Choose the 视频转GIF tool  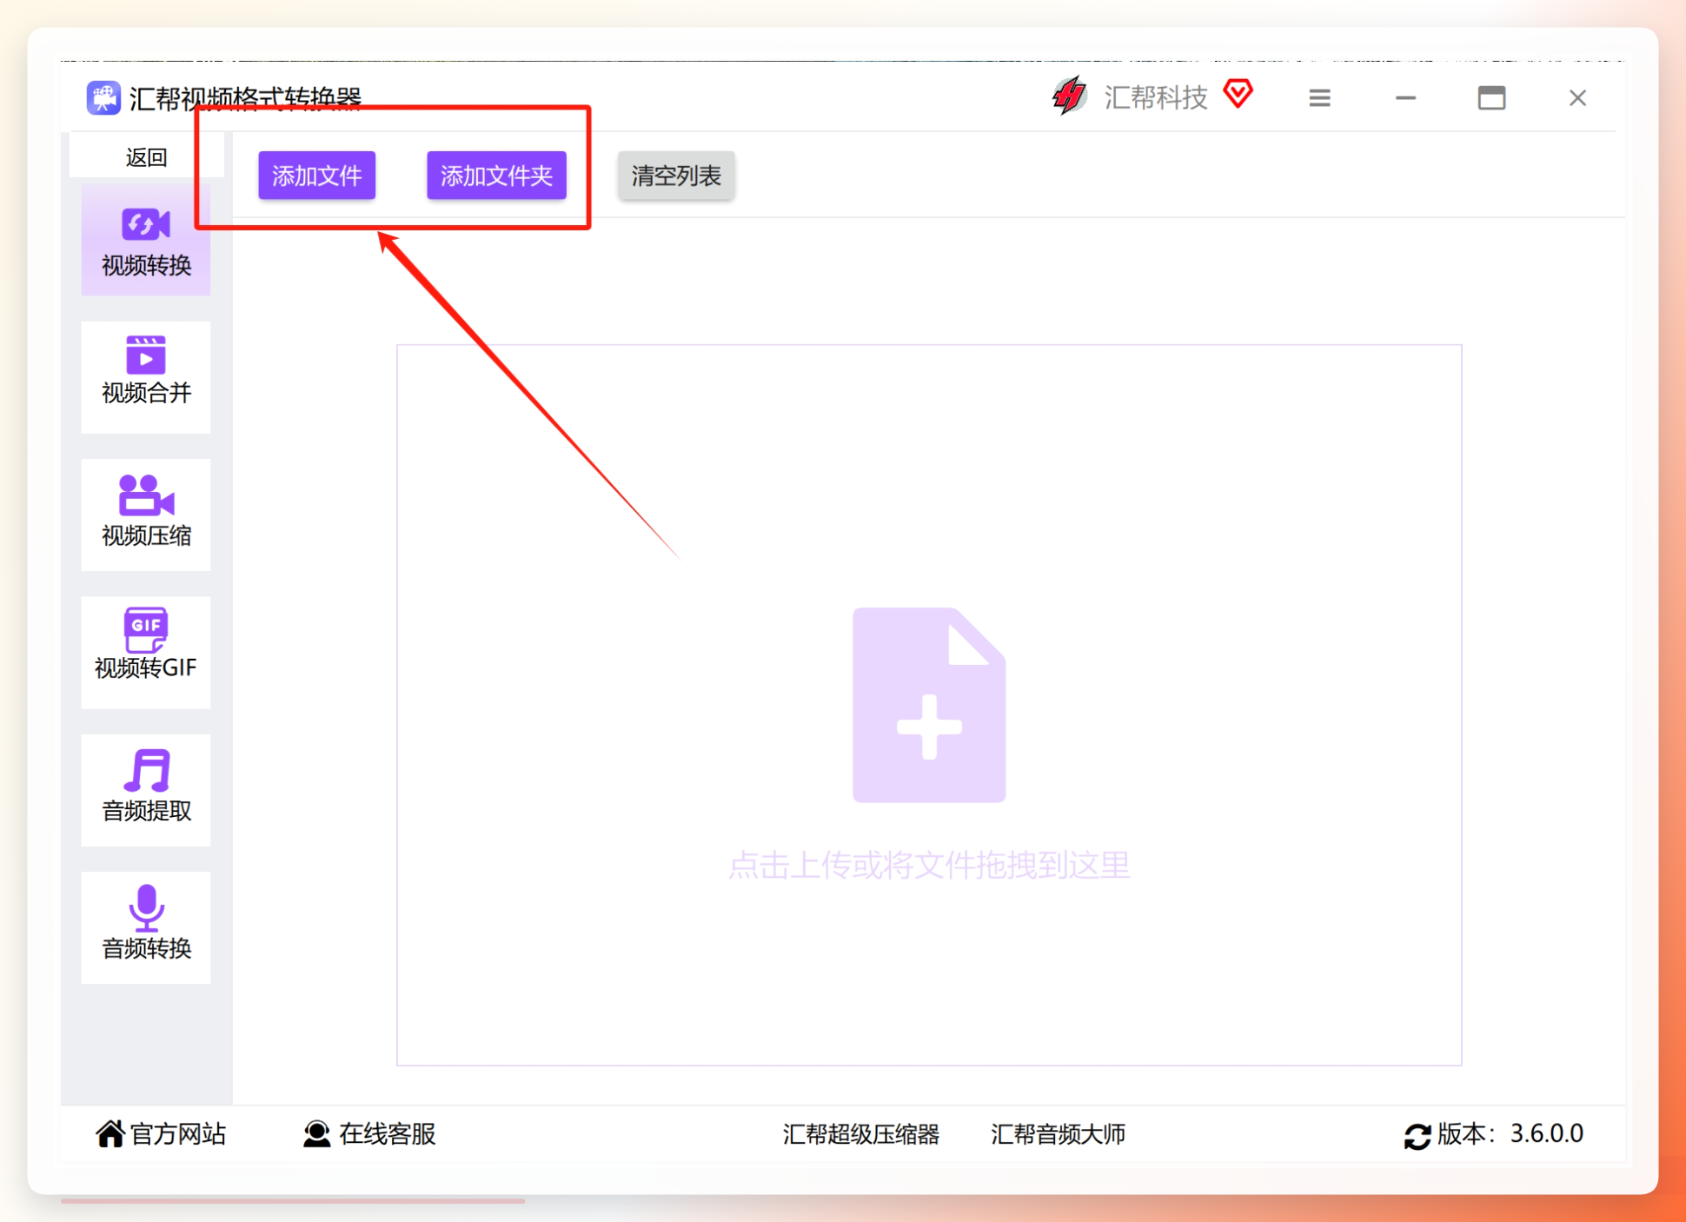[146, 652]
